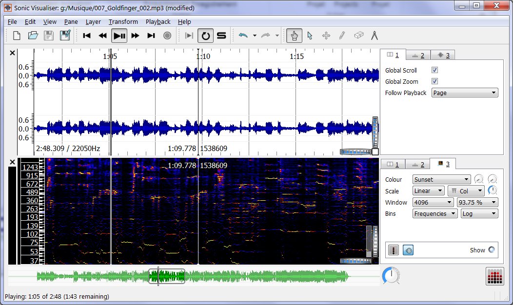This screenshot has height=305, width=513.
Task: Save the session with the floppy disk icon
Action: coord(49,35)
